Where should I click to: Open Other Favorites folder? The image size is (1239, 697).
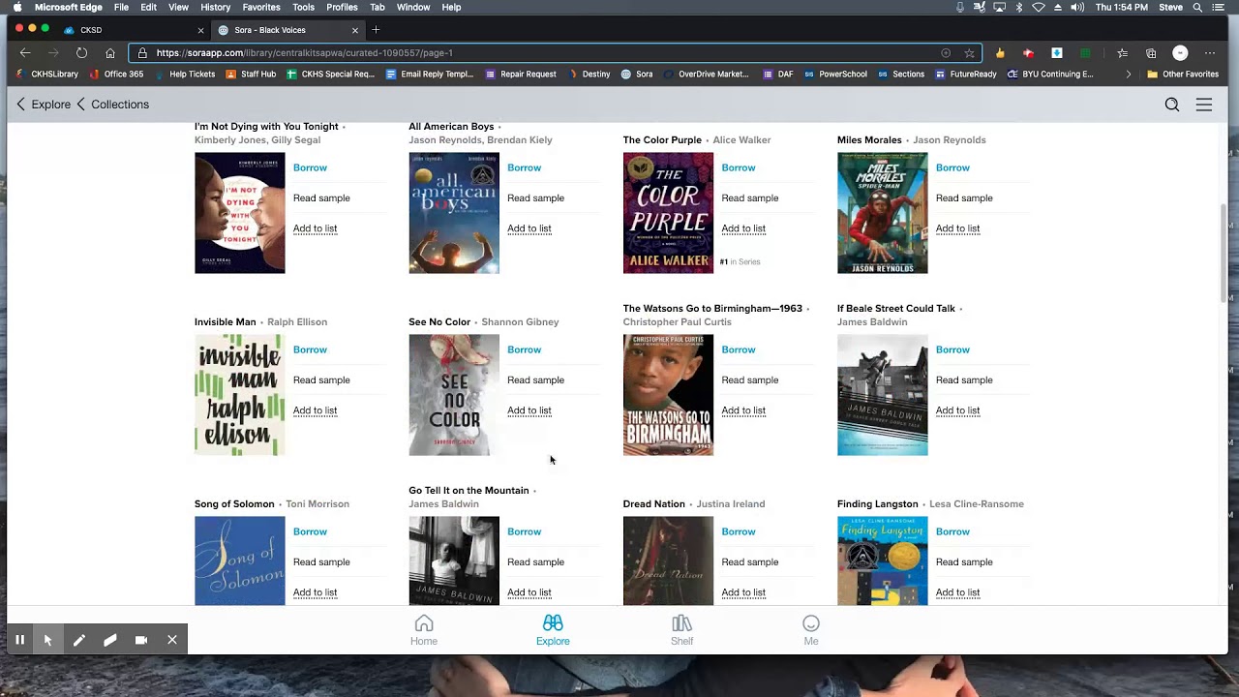point(1183,74)
